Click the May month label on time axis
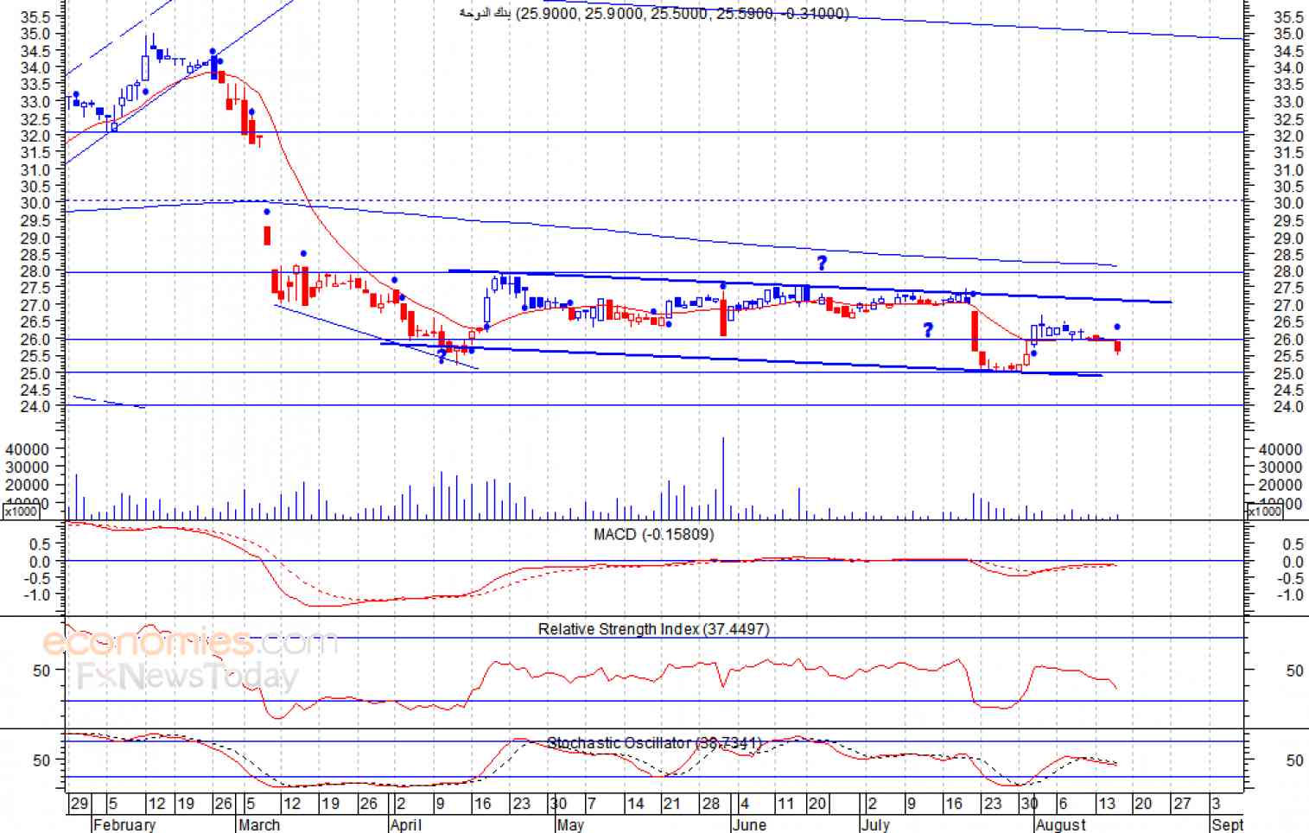Viewport: 1309px width, 833px height. 570,824
